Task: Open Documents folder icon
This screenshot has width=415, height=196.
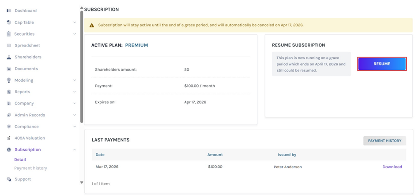Action: [x=9, y=69]
